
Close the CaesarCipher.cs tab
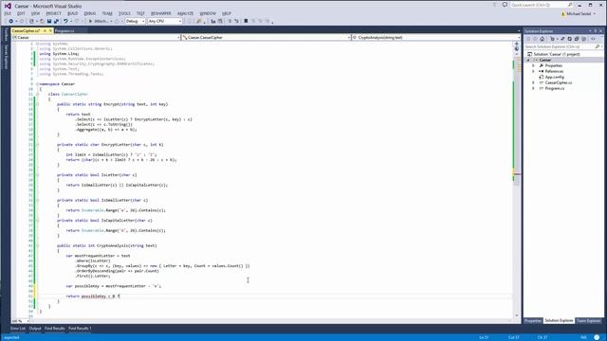[50, 30]
